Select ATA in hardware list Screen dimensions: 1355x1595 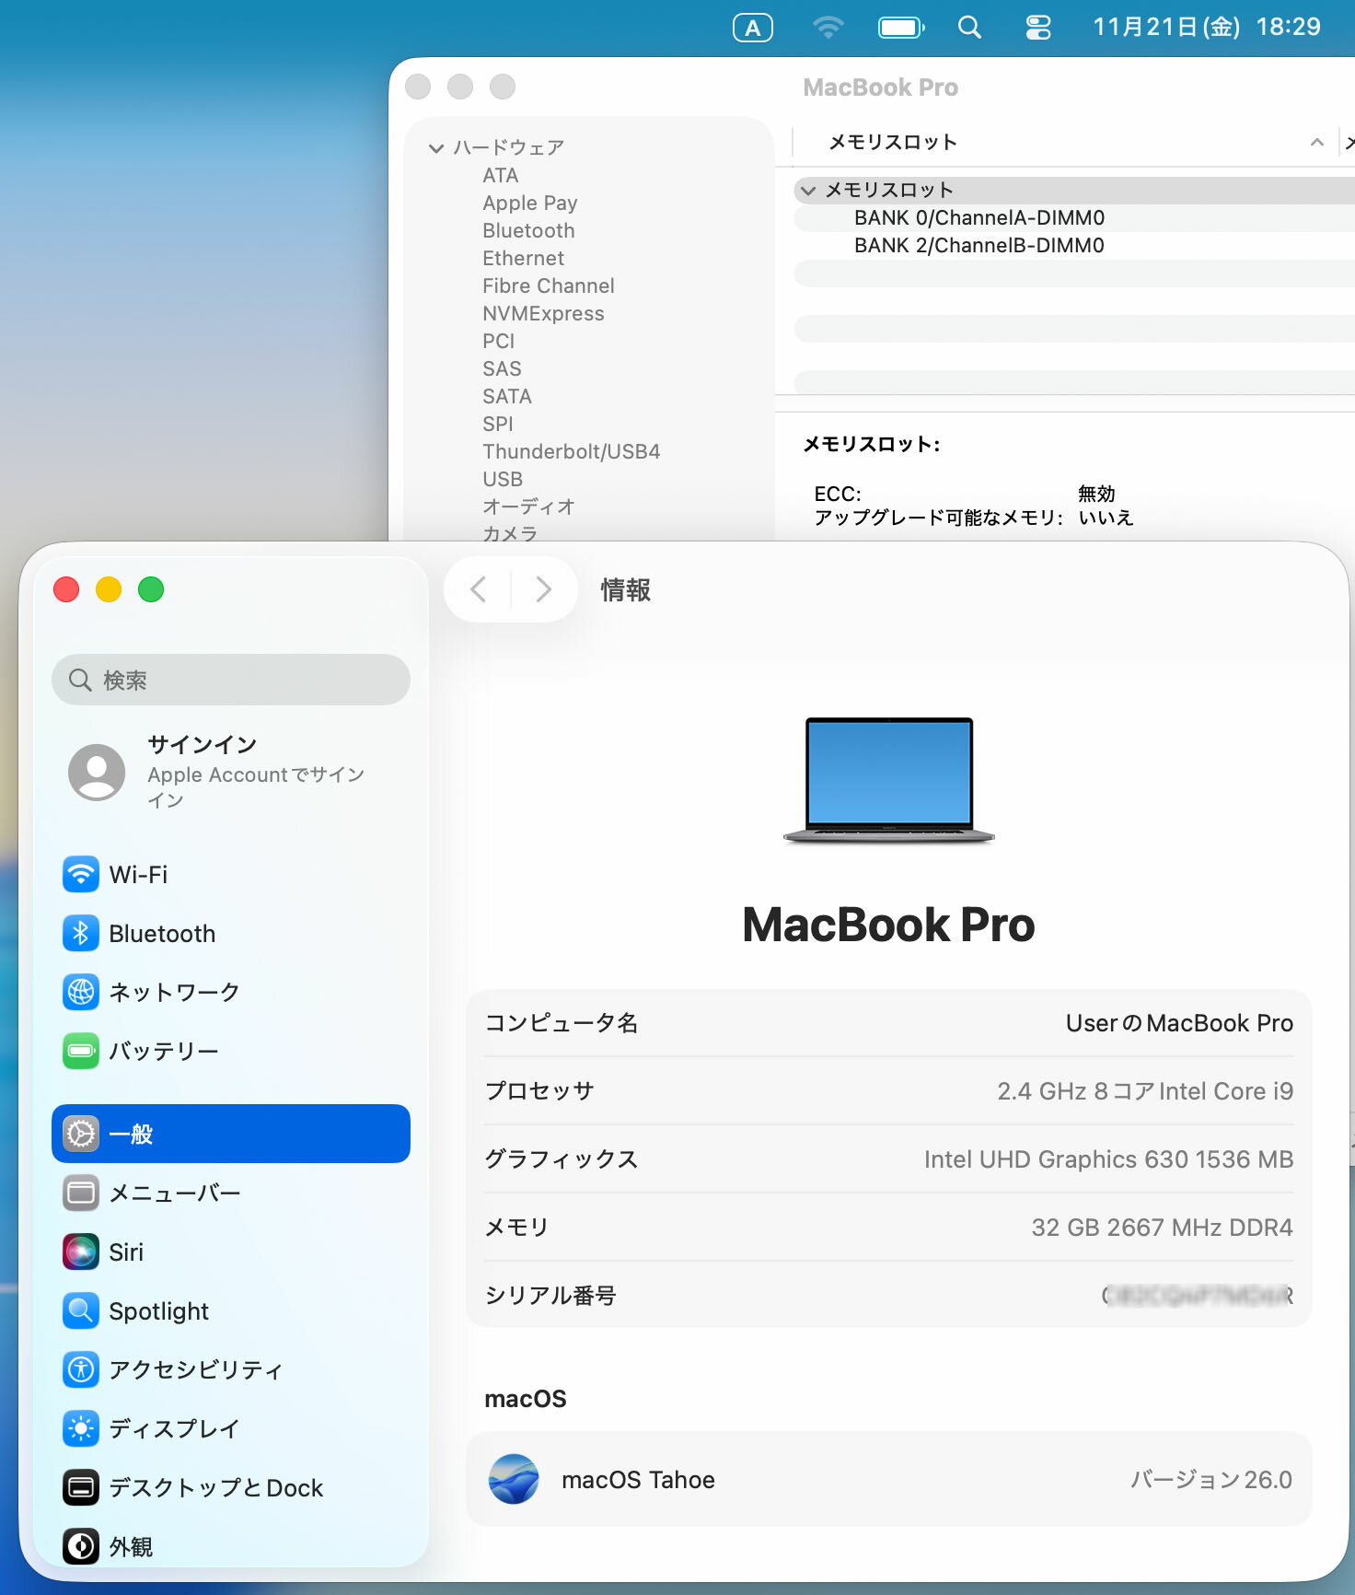tap(501, 175)
